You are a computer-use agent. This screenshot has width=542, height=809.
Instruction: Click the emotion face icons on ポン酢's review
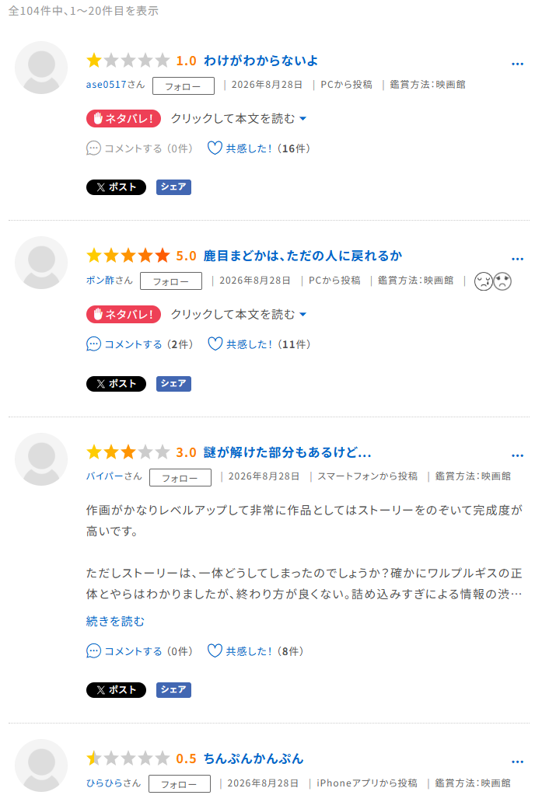coord(492,281)
